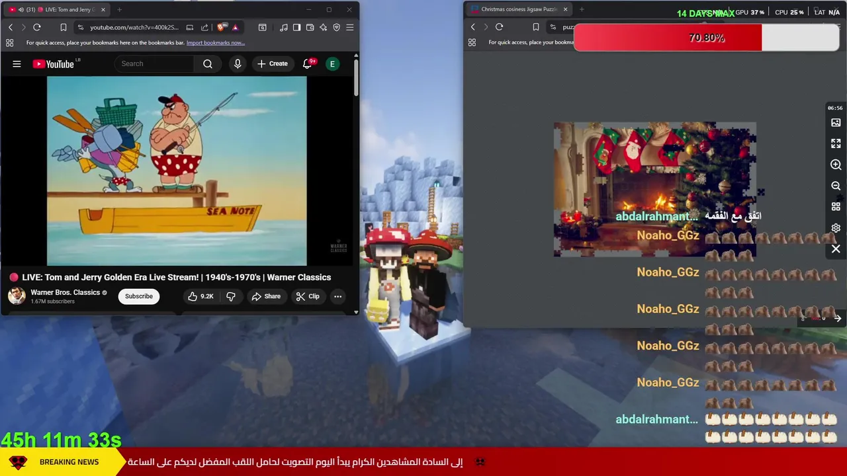Zoom out of the jigsaw puzzle
This screenshot has height=476, width=847.
coord(836,186)
